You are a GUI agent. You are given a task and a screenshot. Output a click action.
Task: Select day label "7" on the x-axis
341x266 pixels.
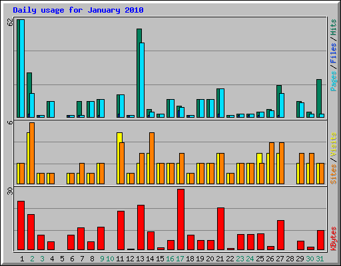(x=82, y=259)
